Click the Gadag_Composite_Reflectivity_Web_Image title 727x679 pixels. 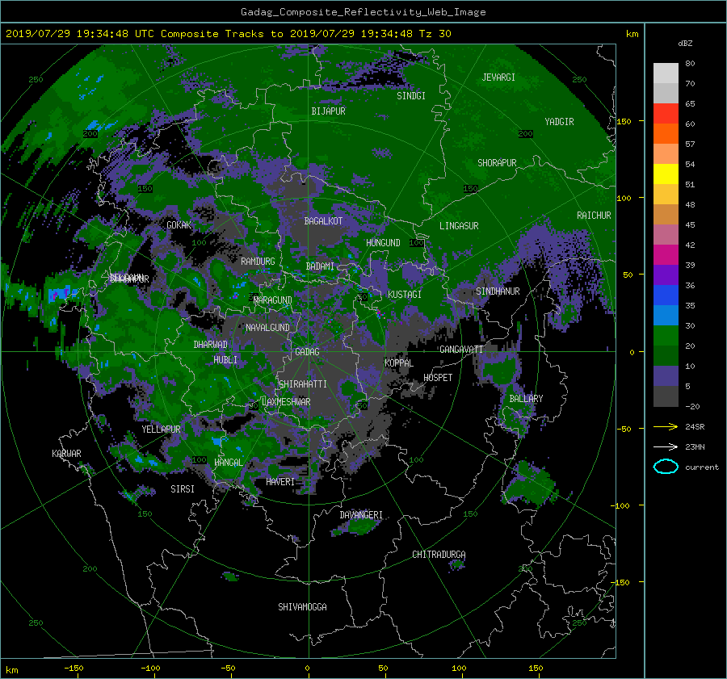[x=363, y=12]
